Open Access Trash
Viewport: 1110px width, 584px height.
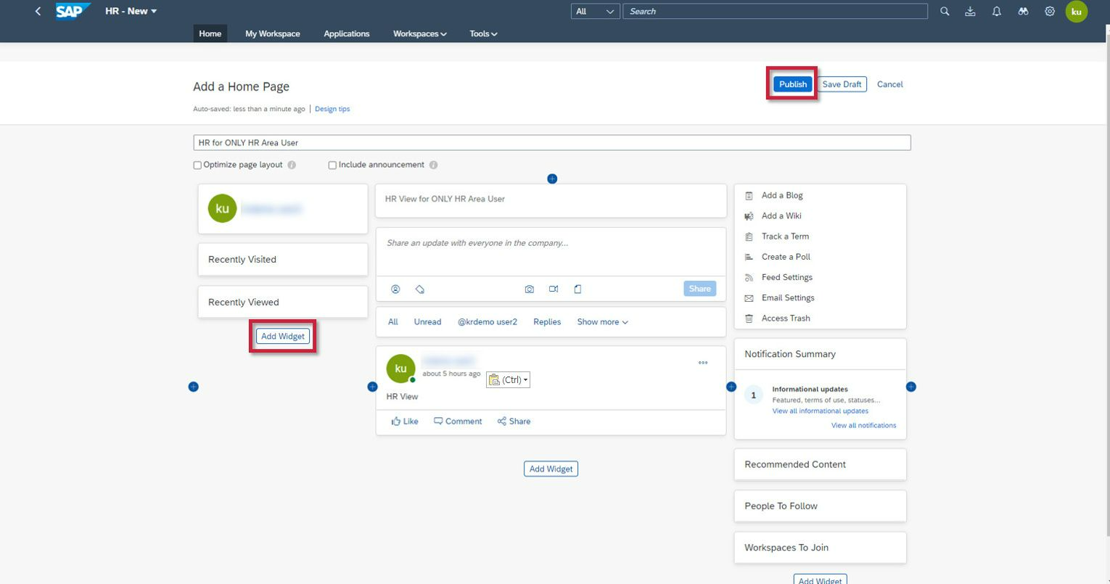786,318
